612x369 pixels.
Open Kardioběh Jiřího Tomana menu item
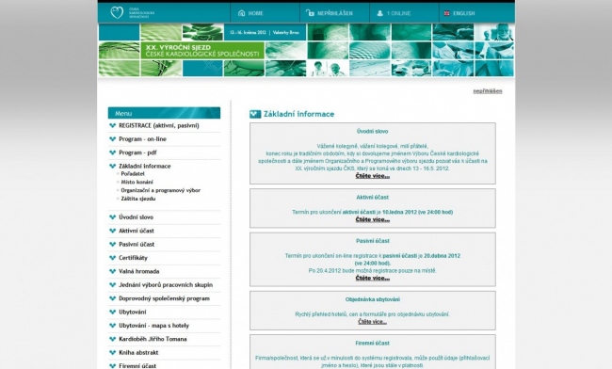tap(153, 339)
